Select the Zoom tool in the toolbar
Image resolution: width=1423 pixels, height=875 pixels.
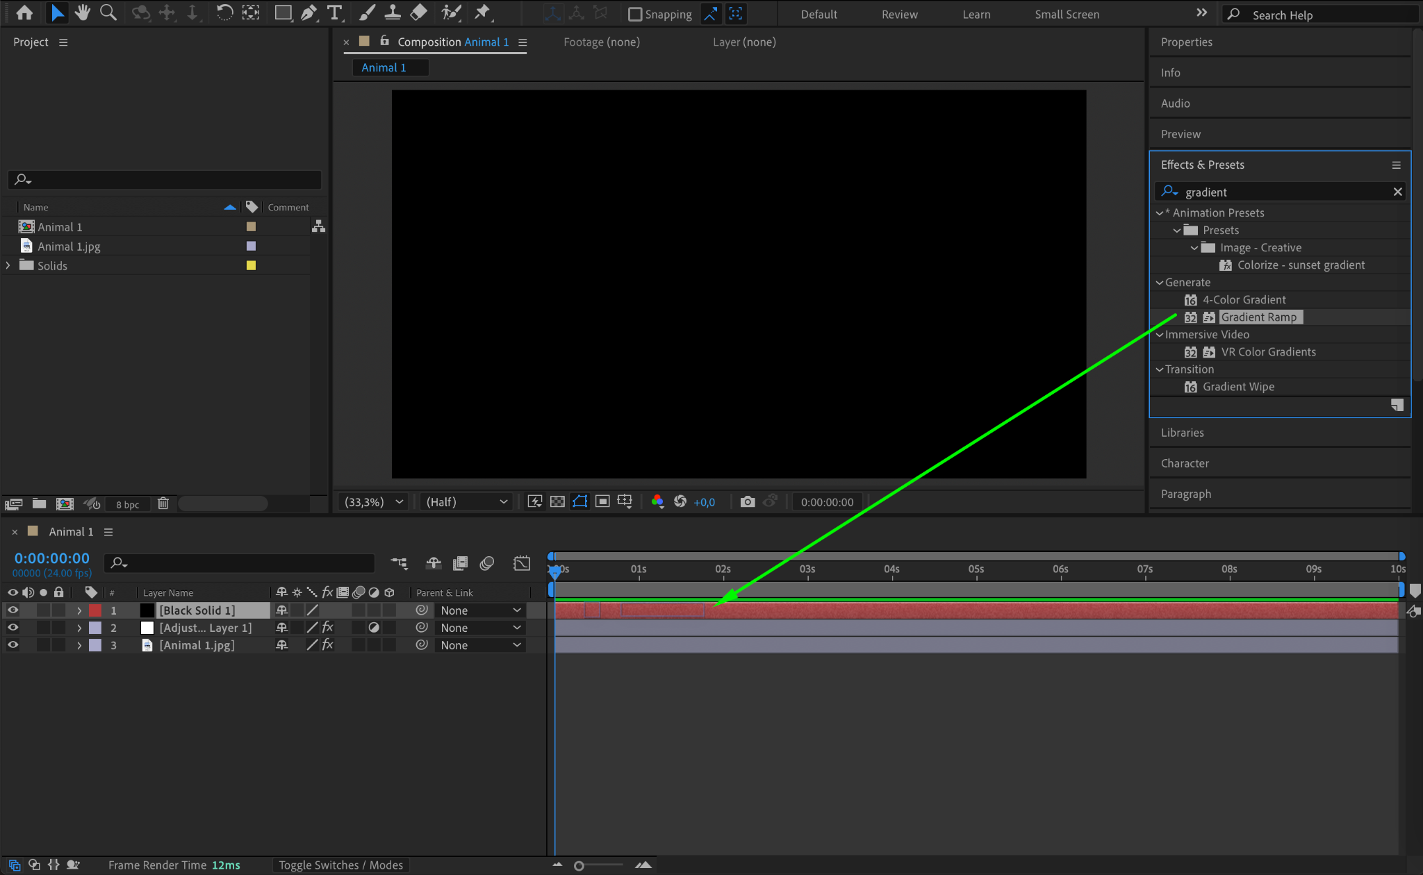[x=108, y=12]
